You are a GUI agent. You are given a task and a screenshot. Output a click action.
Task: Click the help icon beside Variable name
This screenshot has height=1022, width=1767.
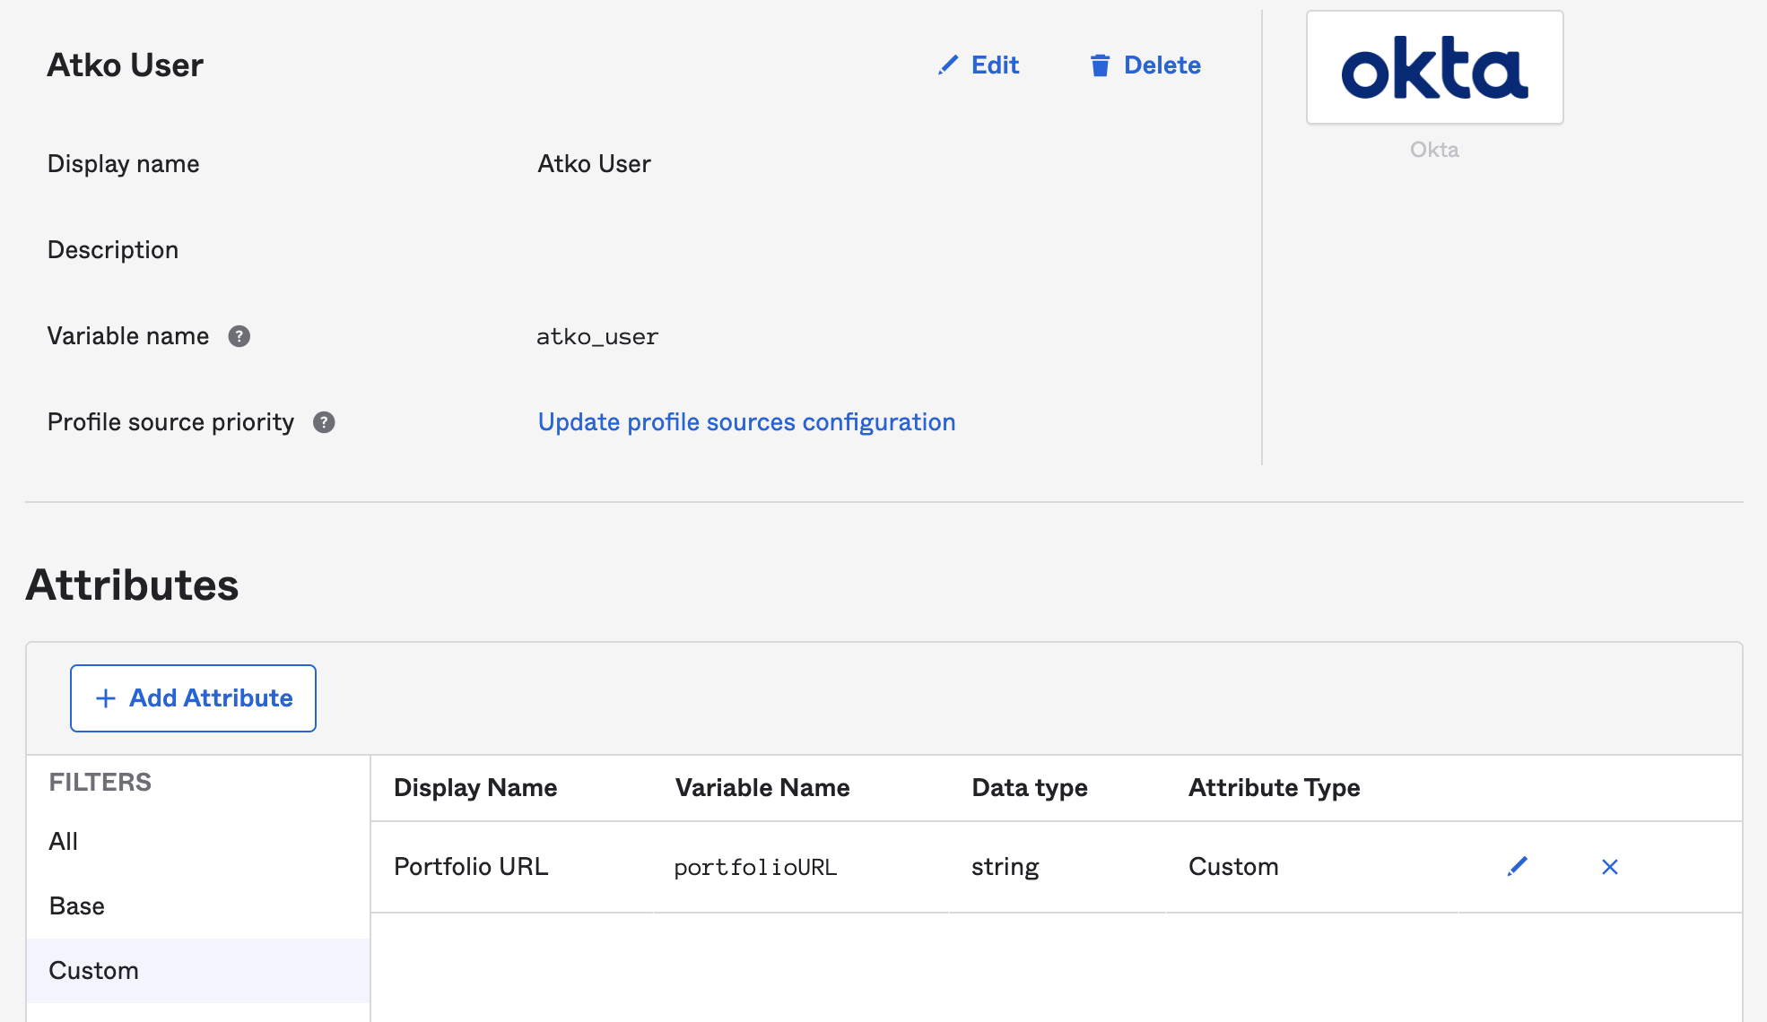[239, 336]
